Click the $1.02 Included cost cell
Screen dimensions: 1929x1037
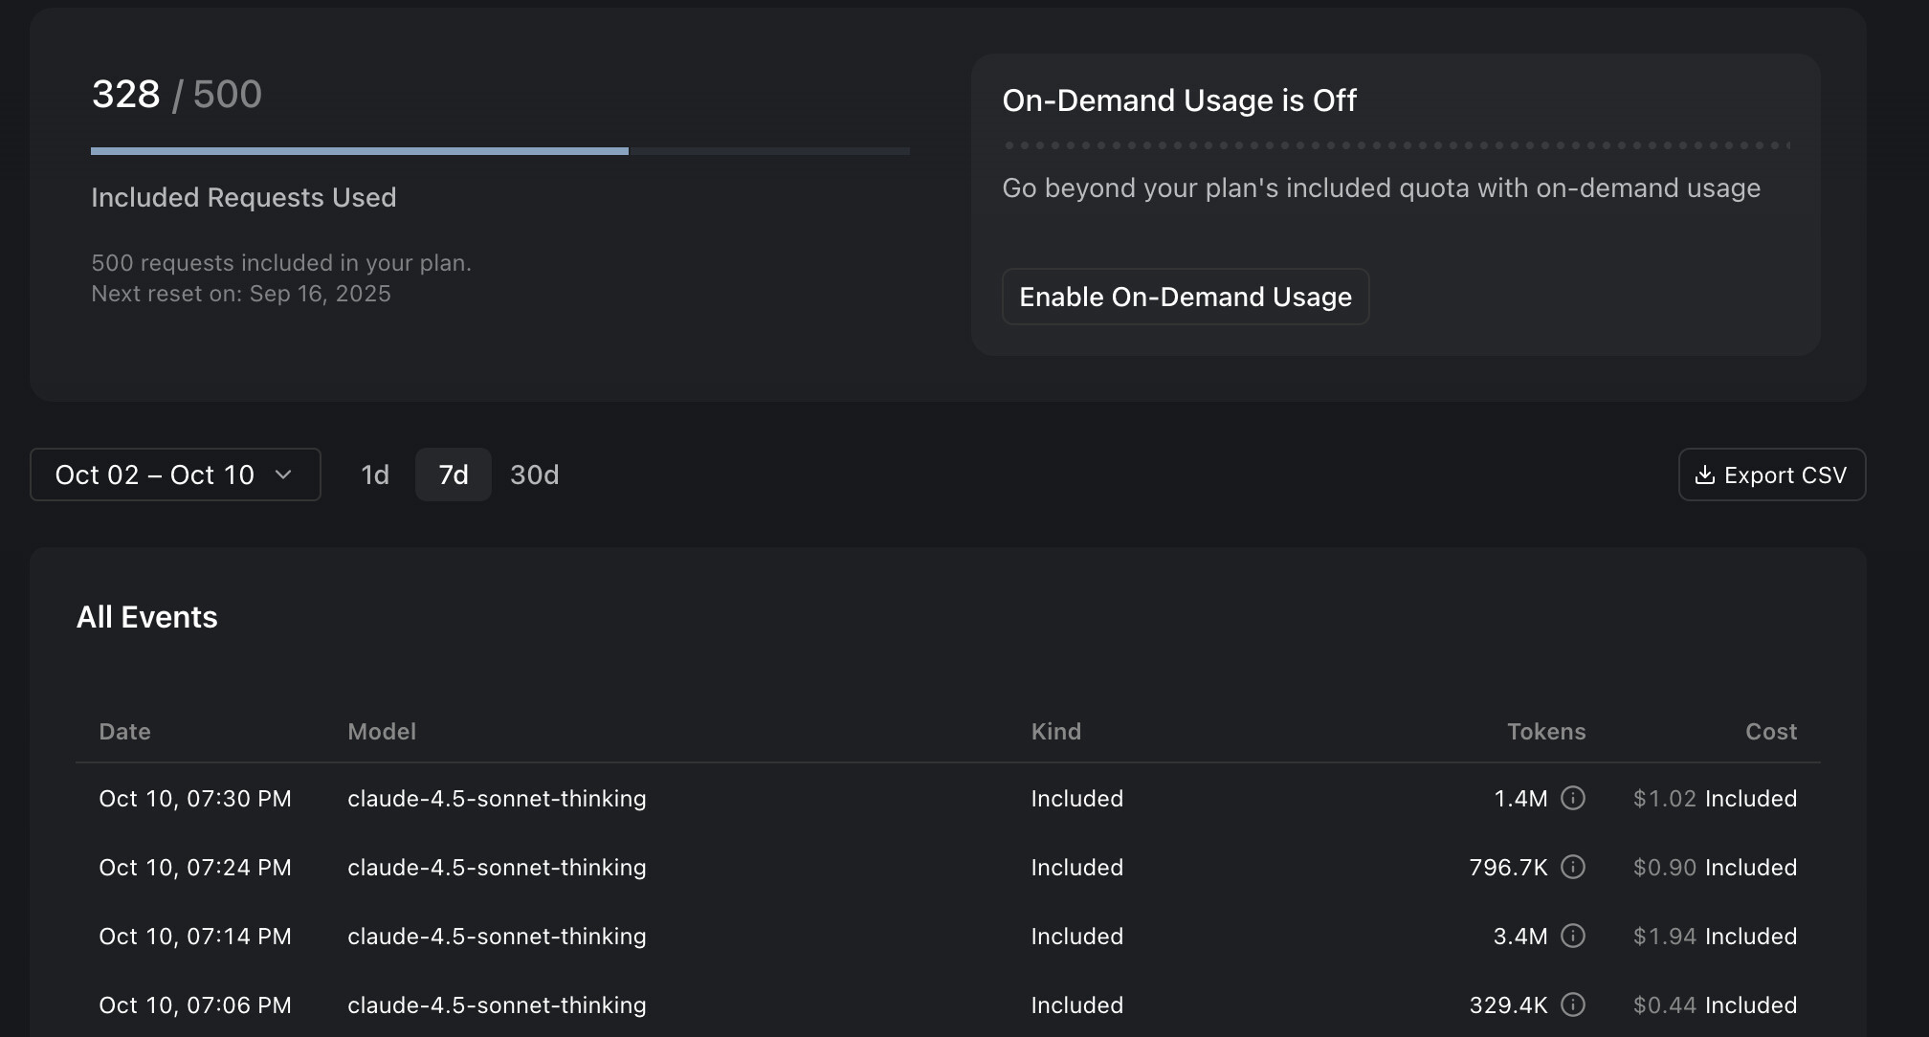coord(1715,799)
